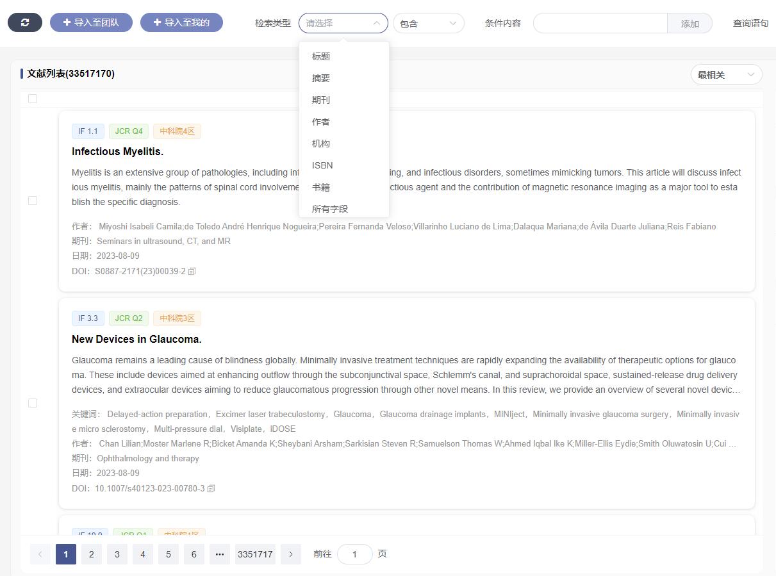The height and width of the screenshot is (576, 776).
Task: Click the pagination ellipsis to jump pages
Action: 219,554
